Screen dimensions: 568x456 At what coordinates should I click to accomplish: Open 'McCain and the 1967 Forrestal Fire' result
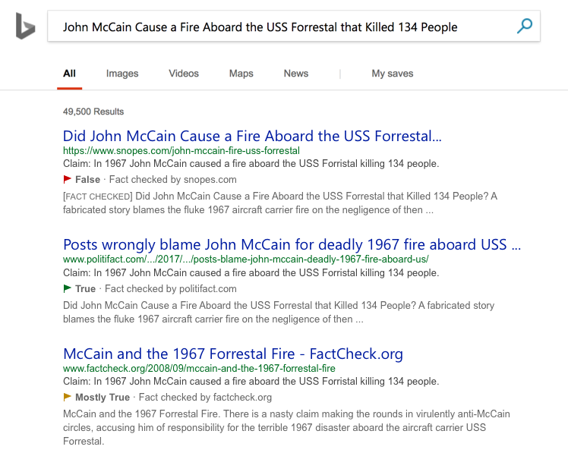(233, 354)
